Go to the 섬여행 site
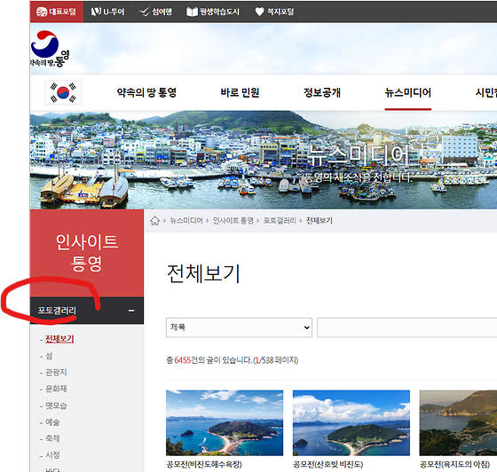497x472 pixels. point(155,12)
